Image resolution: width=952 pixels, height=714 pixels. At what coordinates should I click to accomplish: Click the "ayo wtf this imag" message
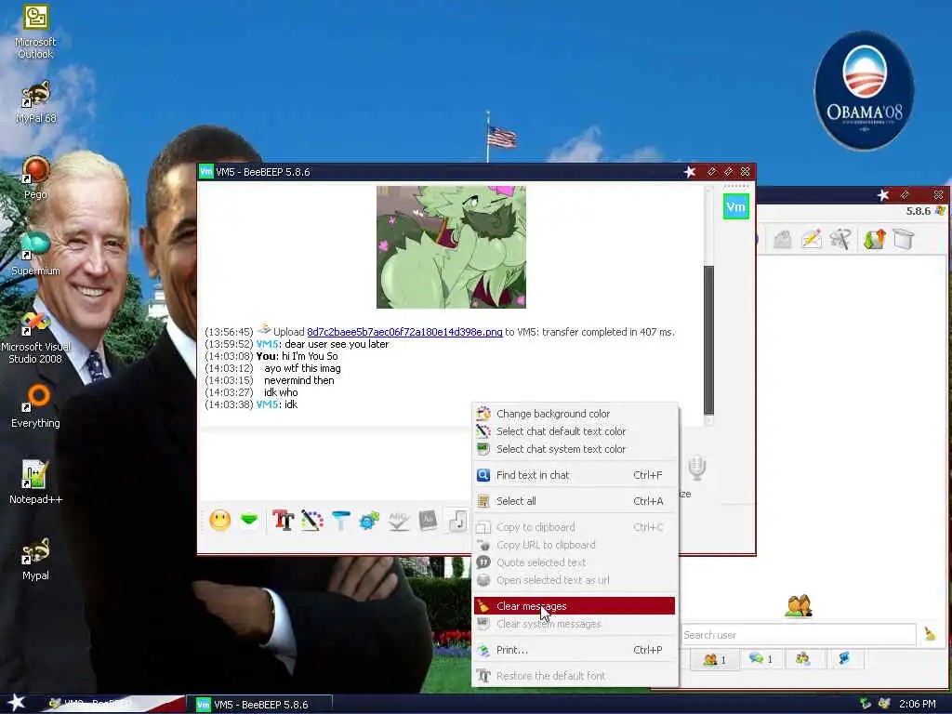(x=302, y=368)
